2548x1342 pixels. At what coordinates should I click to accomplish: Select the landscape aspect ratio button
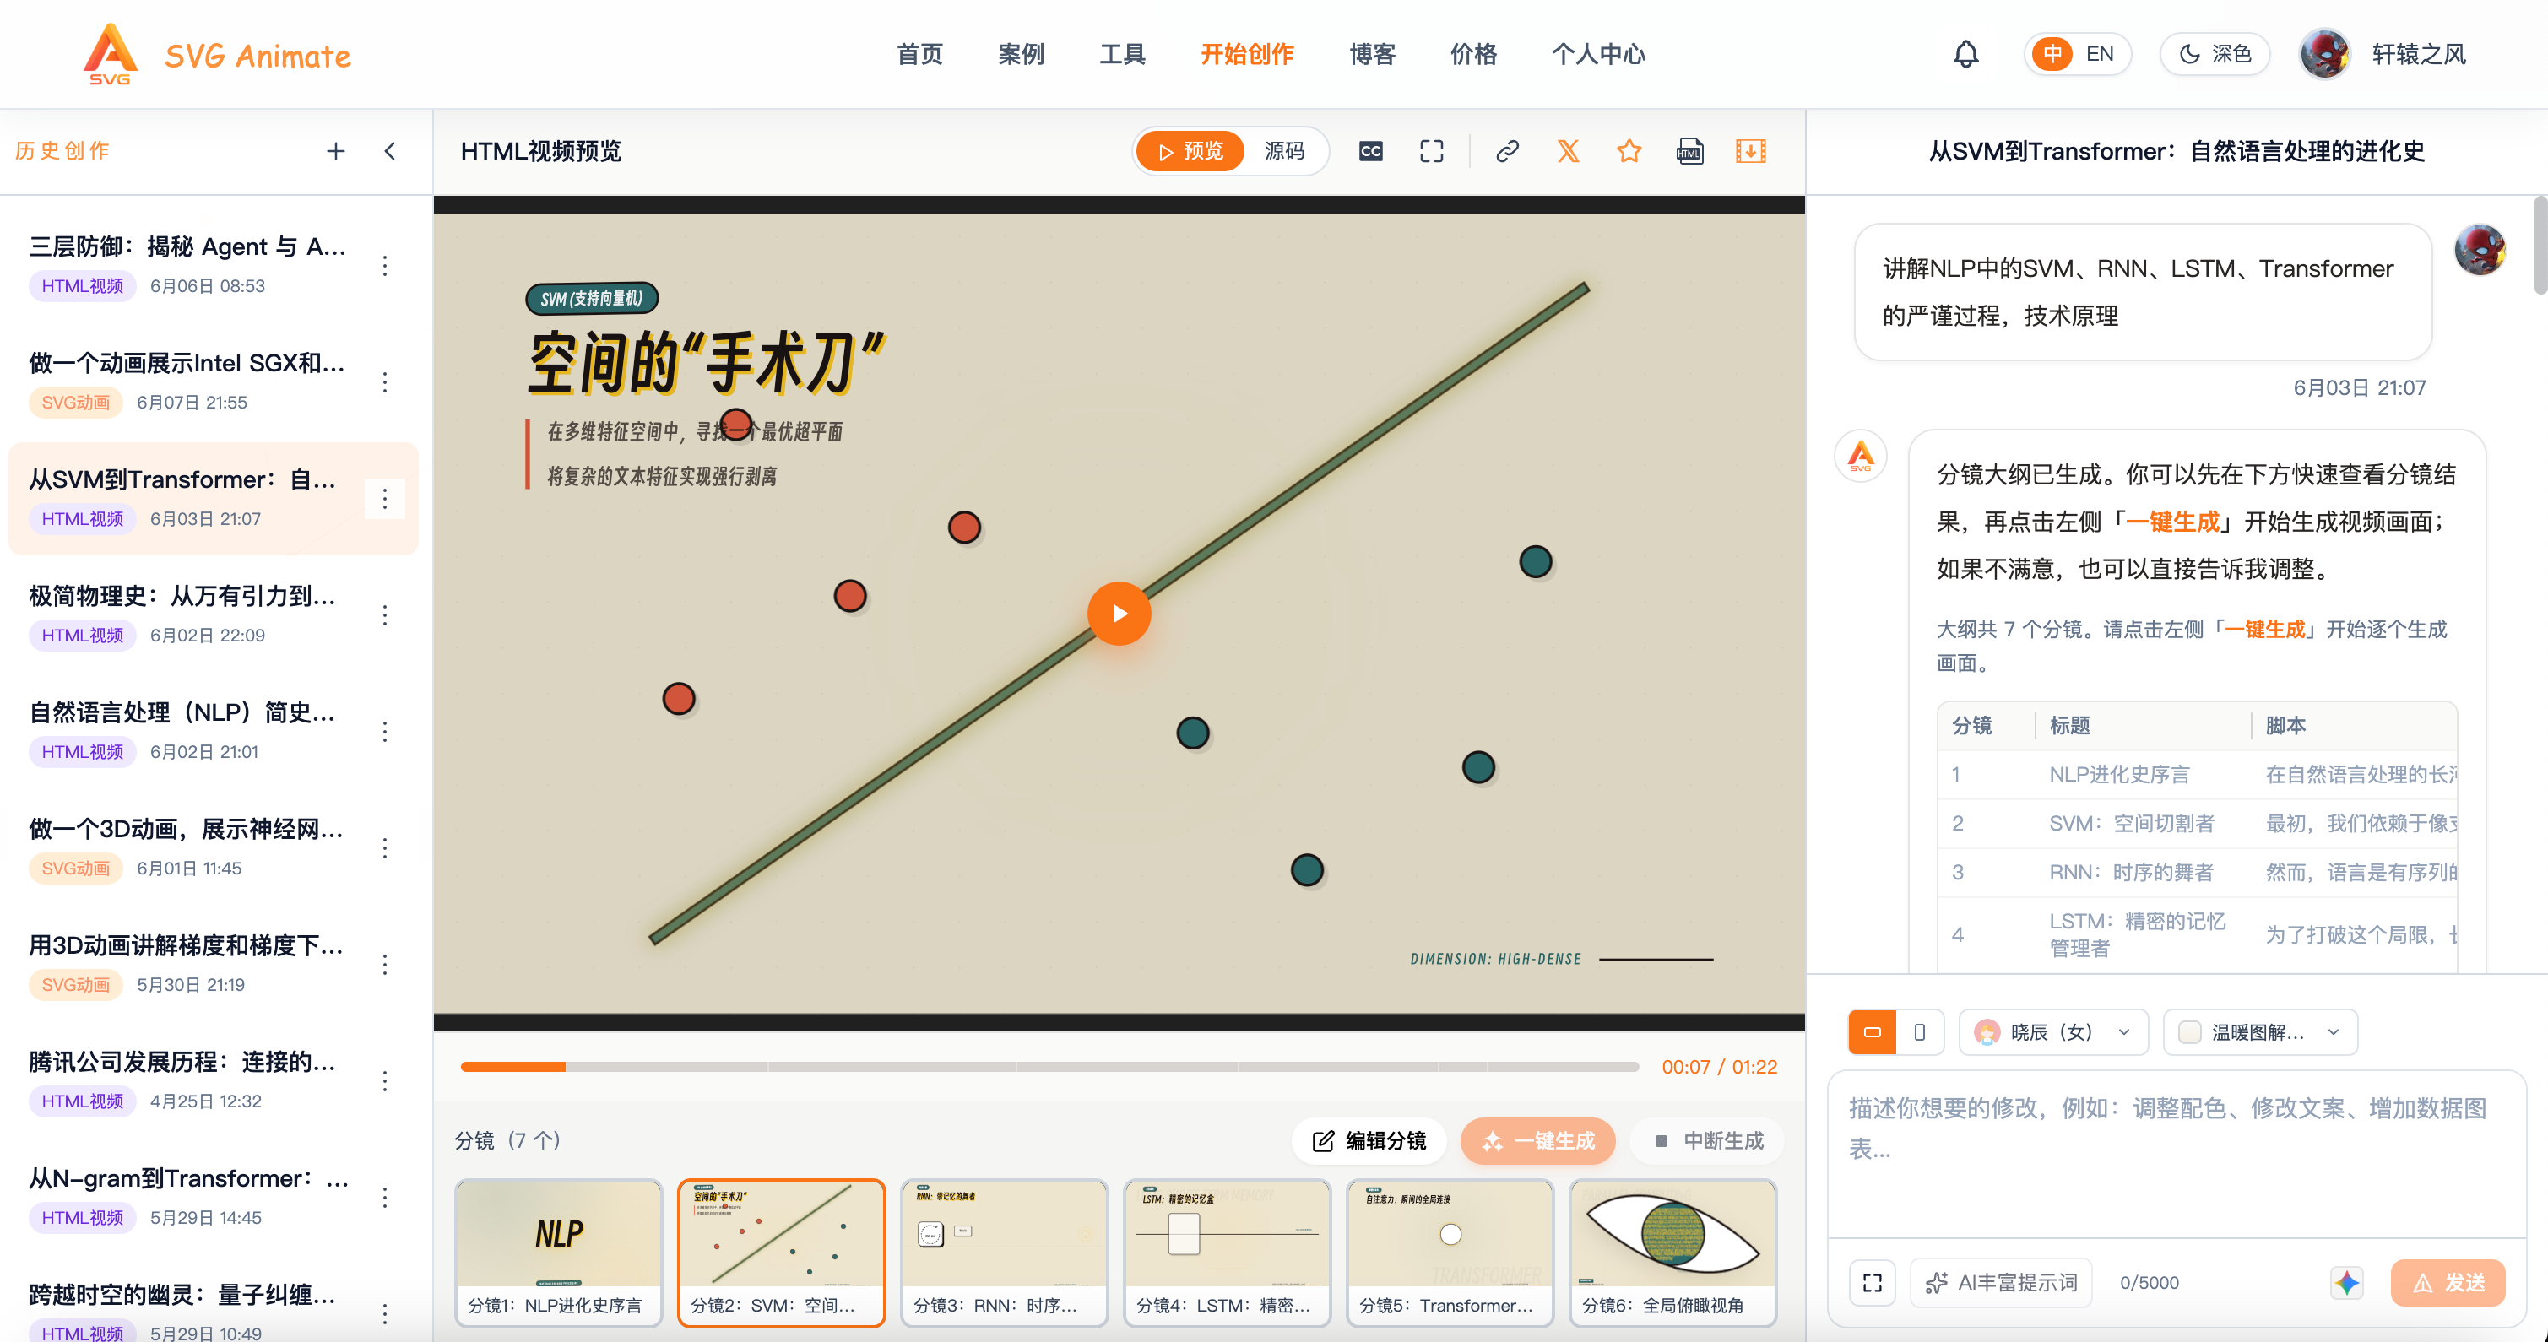pos(1873,1031)
